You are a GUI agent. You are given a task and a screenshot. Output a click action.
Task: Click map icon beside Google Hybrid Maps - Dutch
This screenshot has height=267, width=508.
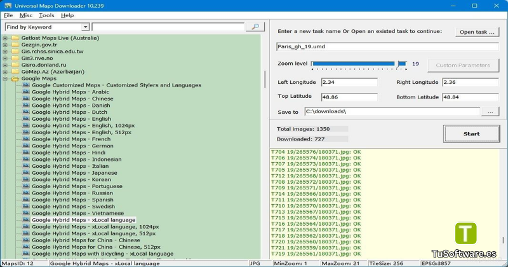pyautogui.click(x=26, y=112)
